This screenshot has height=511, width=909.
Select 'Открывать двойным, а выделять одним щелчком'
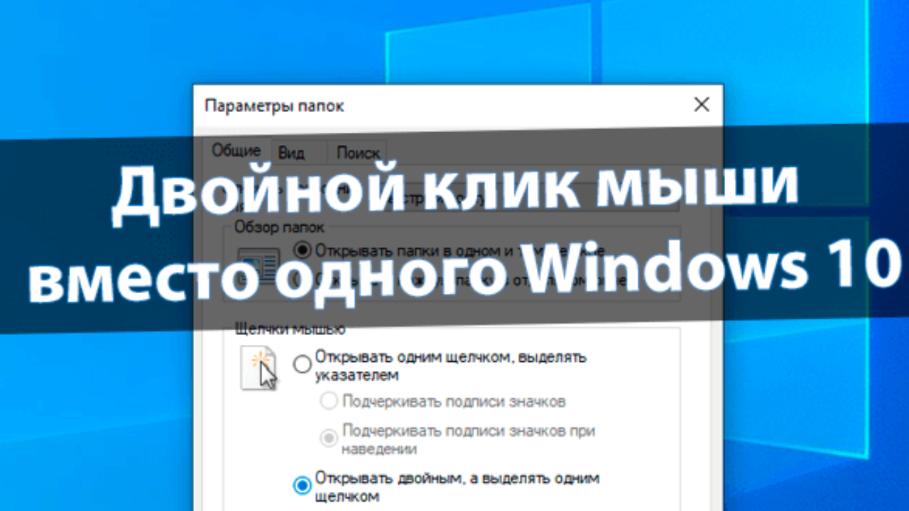pos(303,485)
